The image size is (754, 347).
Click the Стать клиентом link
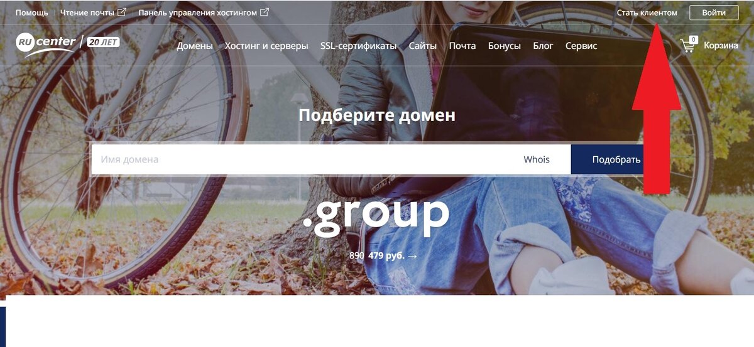point(647,13)
